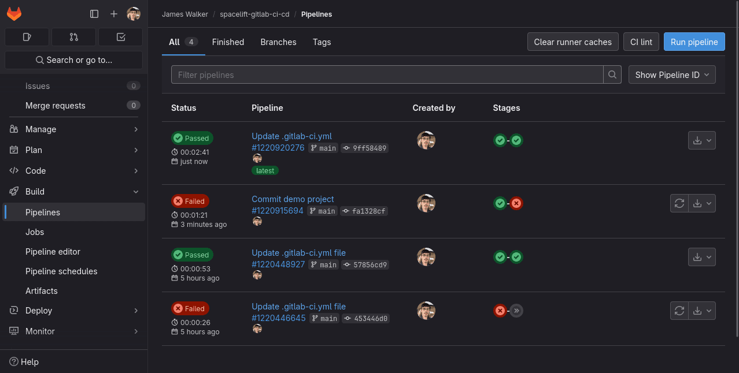Viewport: 739px width, 373px height.
Task: Click the latest label on the first pipeline
Action: 265,170
